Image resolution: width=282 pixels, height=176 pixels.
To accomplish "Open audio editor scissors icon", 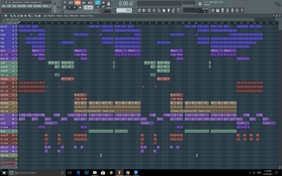I will click(227, 11).
